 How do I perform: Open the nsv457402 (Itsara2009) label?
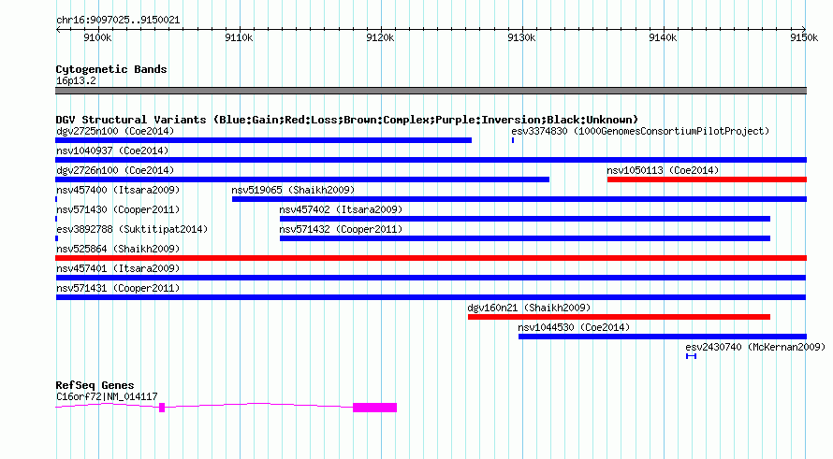point(341,209)
